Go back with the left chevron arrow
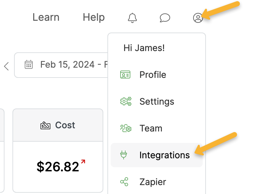 pyautogui.click(x=6, y=66)
